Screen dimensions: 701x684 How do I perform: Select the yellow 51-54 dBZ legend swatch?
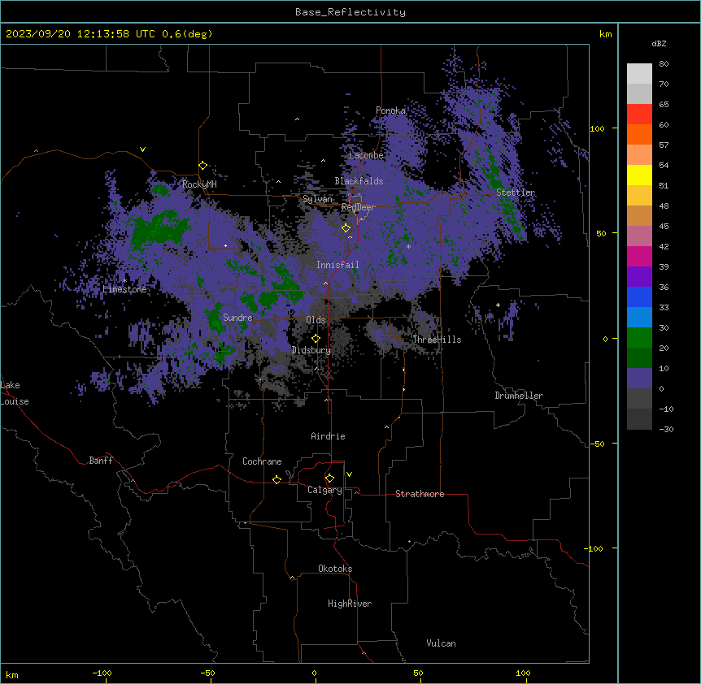[x=639, y=175]
